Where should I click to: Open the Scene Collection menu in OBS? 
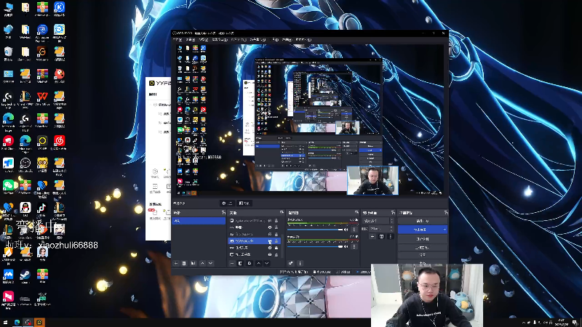pyautogui.click(x=258, y=39)
